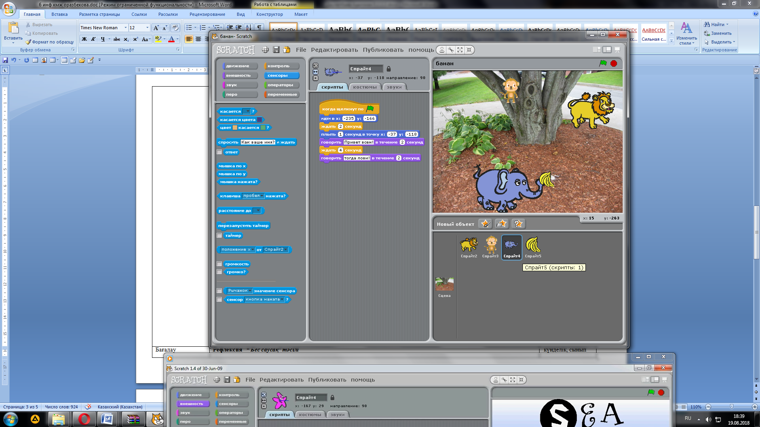Viewport: 760px width, 427px height.
Task: Select the движение block category in банан Scratch
Action: click(240, 66)
